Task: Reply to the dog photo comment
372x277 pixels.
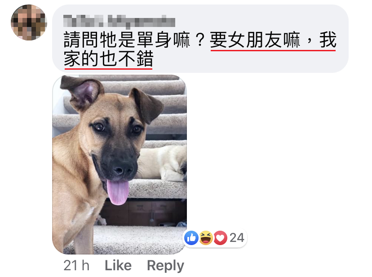Action: [x=165, y=266]
